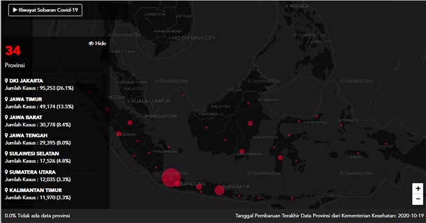Click the red dot near Palembang label
Image resolution: width=426 pixels, height=223 pixels.
coord(149,153)
